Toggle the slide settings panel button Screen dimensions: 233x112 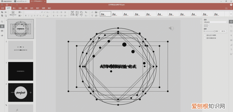tap(231, 22)
